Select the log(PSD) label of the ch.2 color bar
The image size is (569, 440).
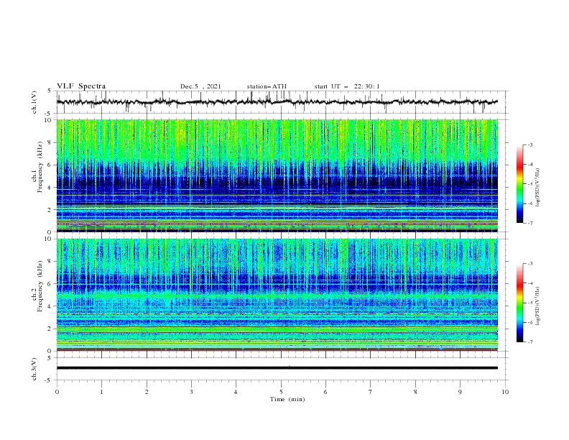pos(538,306)
